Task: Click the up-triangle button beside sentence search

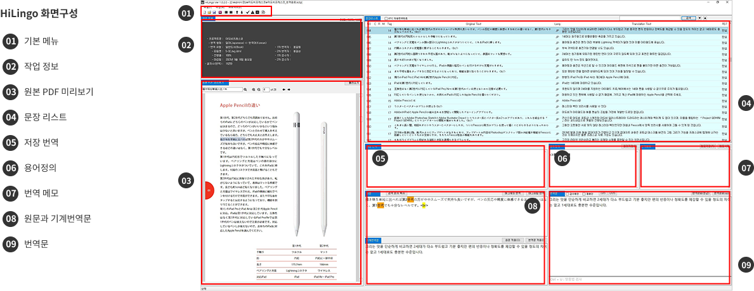Action: 705,18
